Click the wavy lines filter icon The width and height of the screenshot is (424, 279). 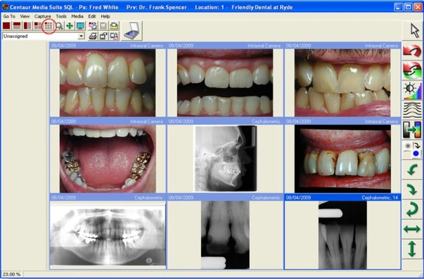pos(412,110)
